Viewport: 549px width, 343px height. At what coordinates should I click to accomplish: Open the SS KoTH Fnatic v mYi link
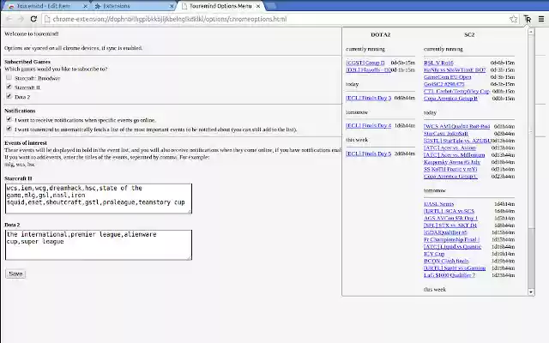click(x=450, y=169)
